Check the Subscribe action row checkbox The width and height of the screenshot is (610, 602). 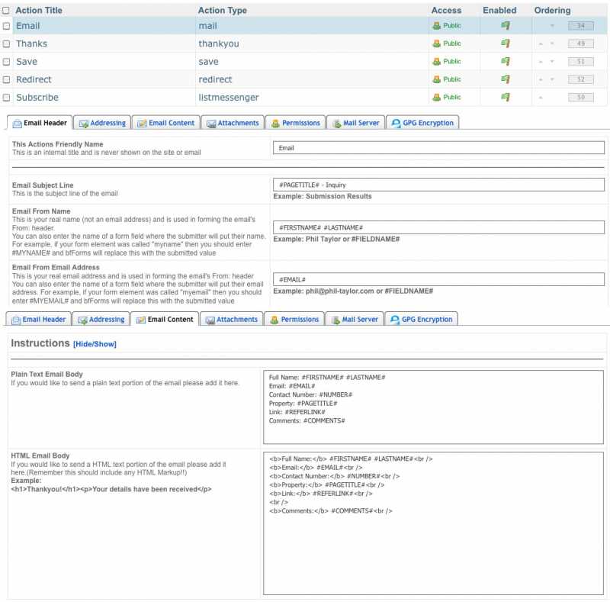6,98
